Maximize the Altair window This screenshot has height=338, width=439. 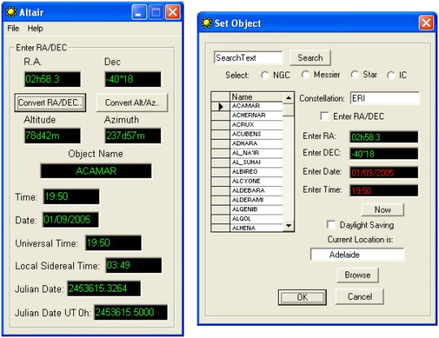156,12
